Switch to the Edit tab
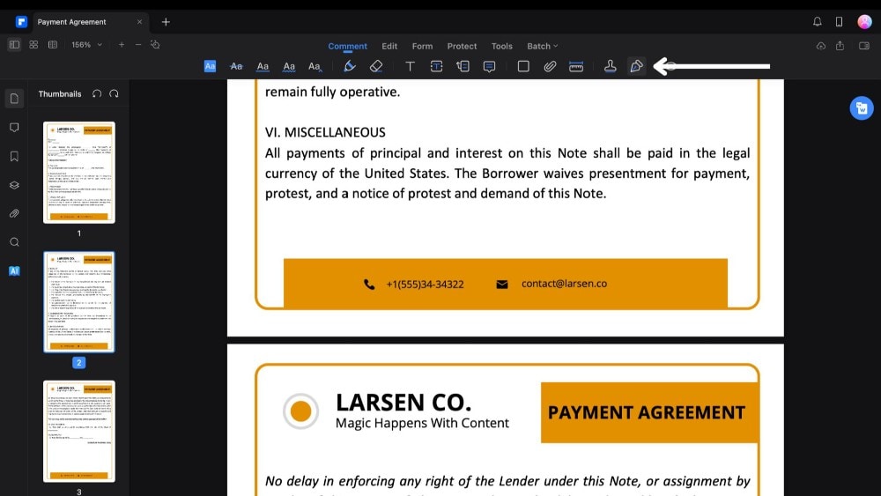This screenshot has height=496, width=881. click(x=389, y=46)
